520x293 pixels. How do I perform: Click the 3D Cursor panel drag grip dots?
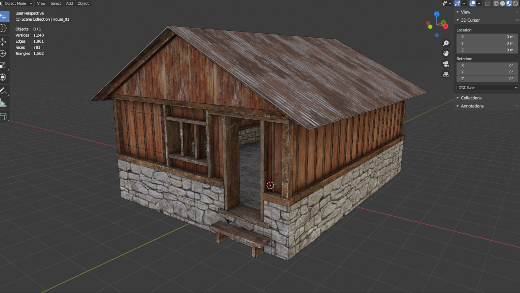click(x=516, y=20)
